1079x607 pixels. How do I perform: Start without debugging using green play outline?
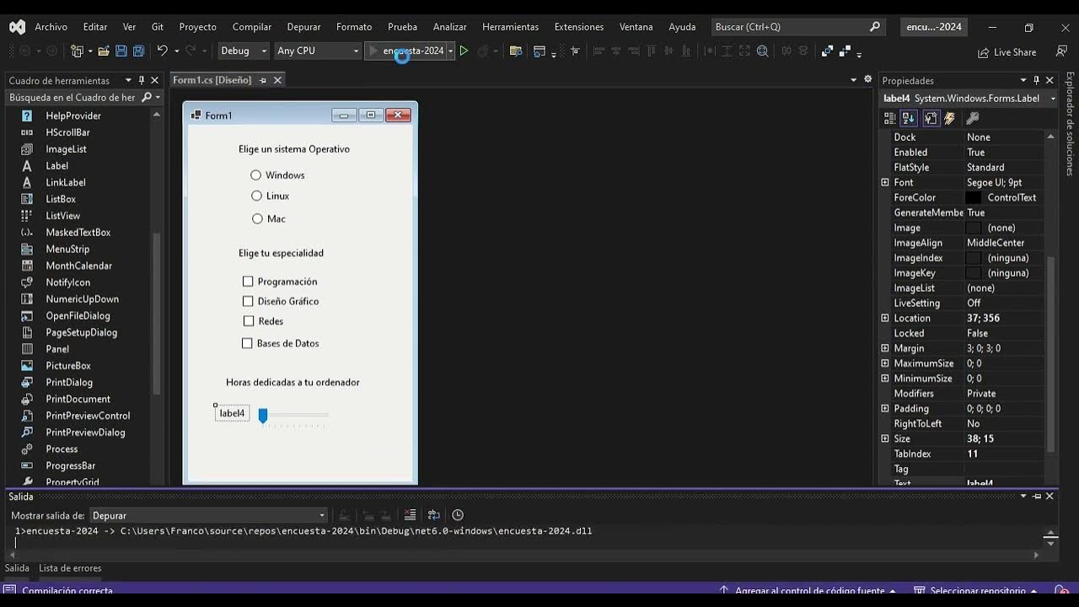[464, 51]
